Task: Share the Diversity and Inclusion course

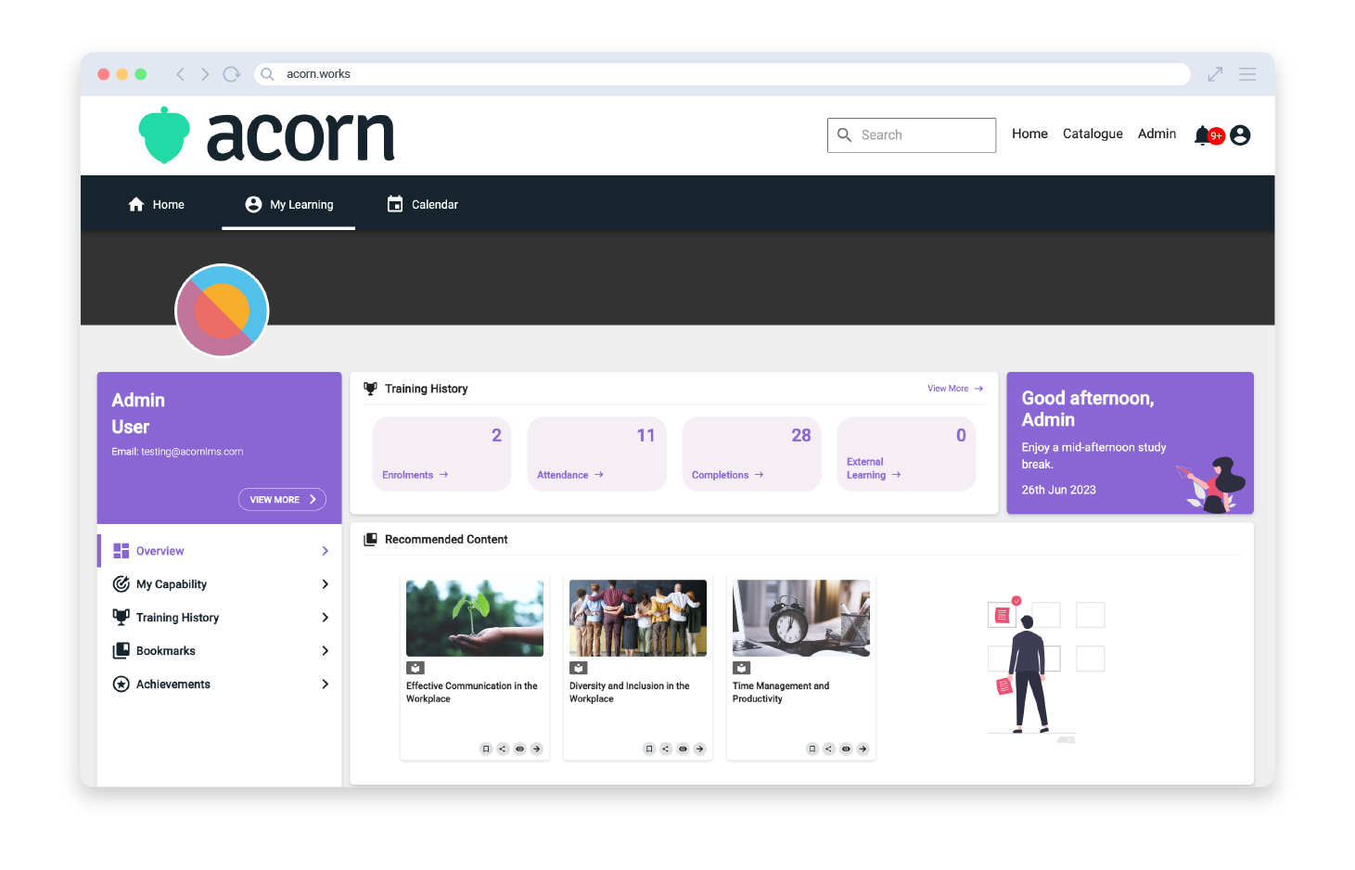Action: [665, 748]
